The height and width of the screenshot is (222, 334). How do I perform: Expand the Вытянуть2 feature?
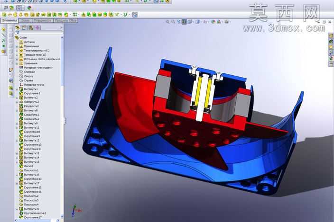(x=17, y=98)
